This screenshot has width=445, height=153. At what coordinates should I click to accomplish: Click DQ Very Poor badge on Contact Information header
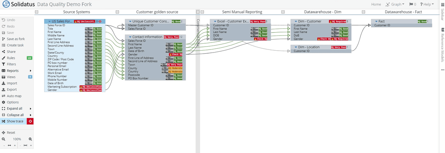[x=171, y=37]
